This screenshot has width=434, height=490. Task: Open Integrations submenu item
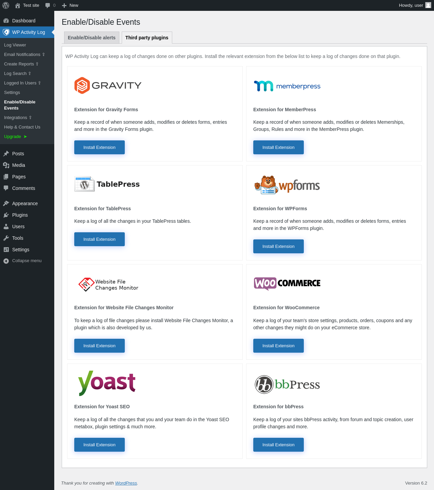18,118
